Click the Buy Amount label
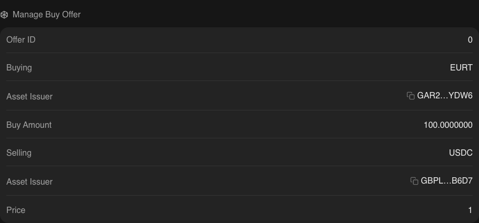Screen dimensions: 479x223 (x=29, y=125)
